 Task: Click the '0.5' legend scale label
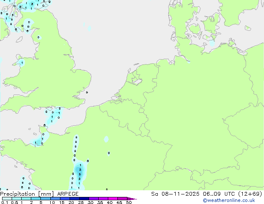coord(15,202)
